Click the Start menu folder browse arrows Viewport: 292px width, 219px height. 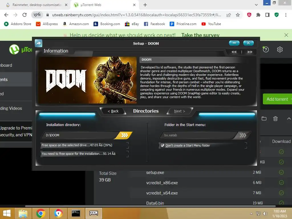tap(243, 135)
